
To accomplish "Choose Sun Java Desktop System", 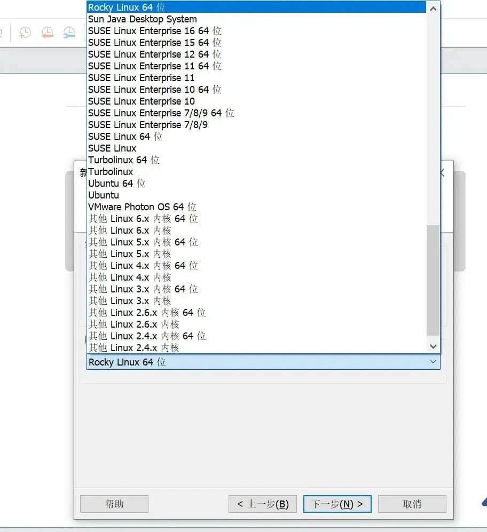I will 256,19.
